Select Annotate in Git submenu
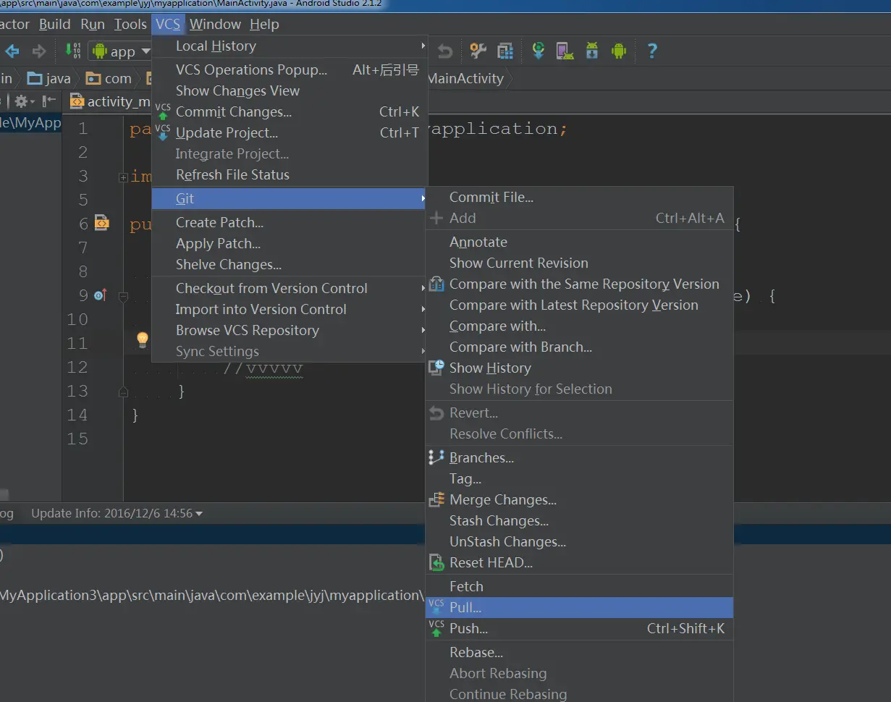The width and height of the screenshot is (891, 702). 579,242
